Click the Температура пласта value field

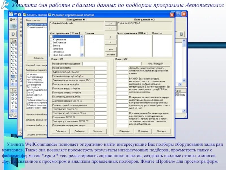click(x=101, y=109)
